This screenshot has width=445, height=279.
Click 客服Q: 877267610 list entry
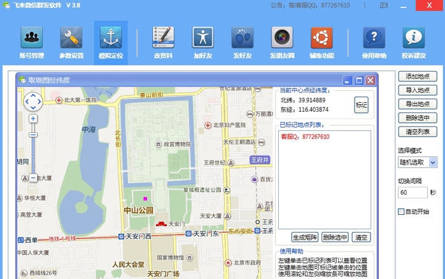pyautogui.click(x=305, y=137)
